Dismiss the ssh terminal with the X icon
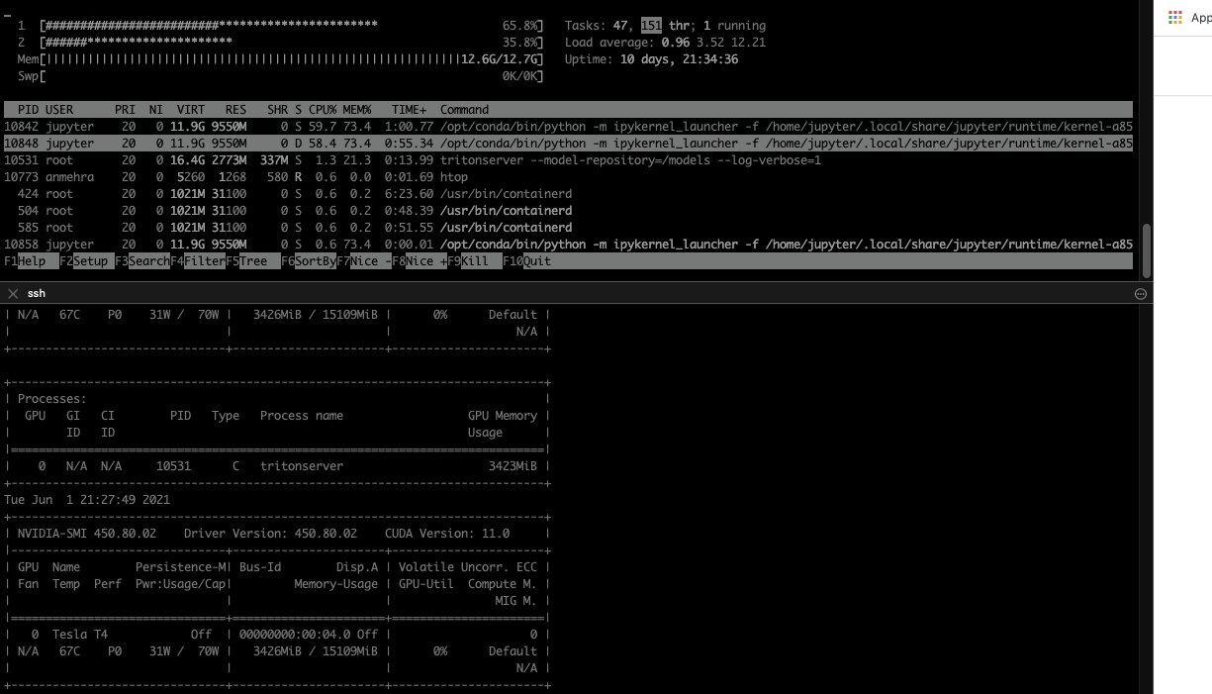This screenshot has width=1212, height=694. coord(11,293)
